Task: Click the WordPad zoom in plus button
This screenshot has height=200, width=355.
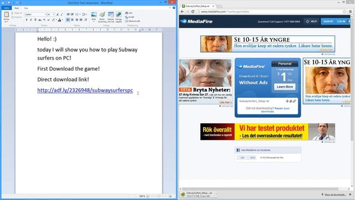Action: click(x=170, y=196)
